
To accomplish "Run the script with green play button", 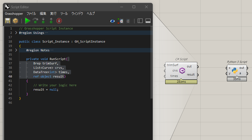I will (x=27, y=21).
